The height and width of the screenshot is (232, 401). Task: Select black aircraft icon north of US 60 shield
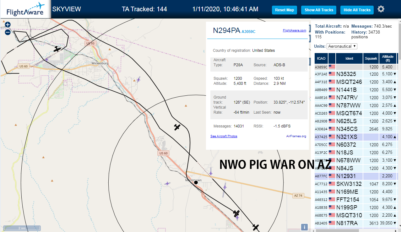pos(177,127)
